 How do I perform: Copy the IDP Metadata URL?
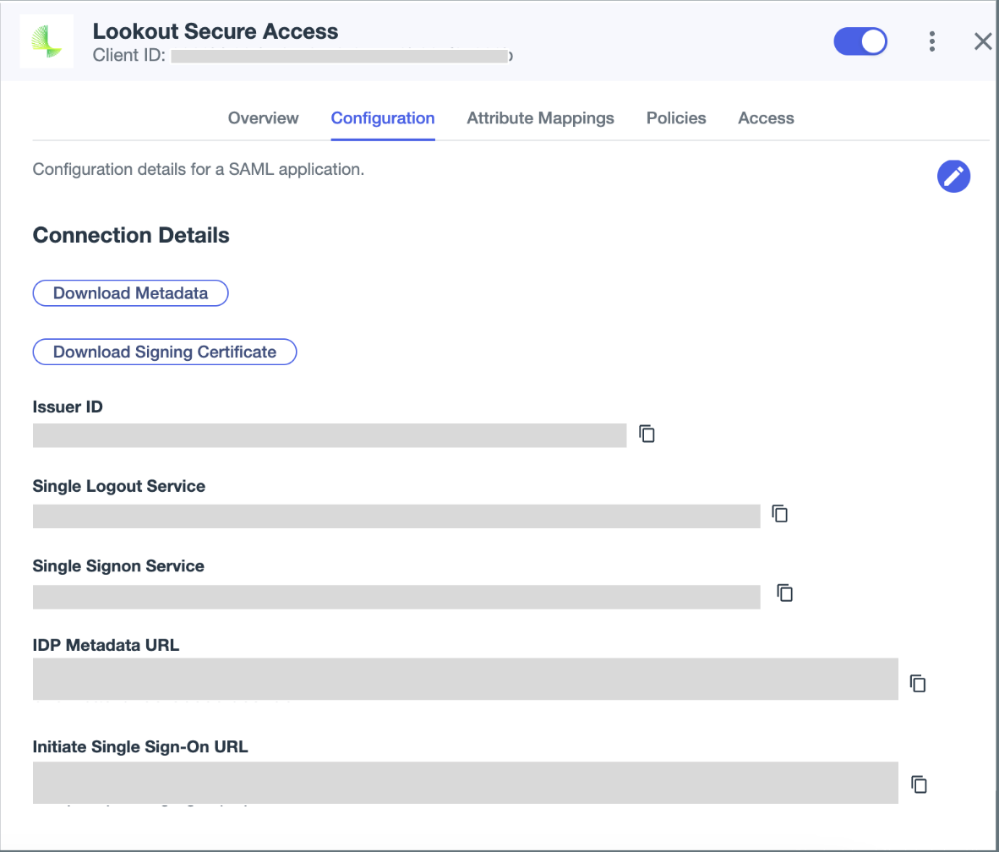click(918, 683)
